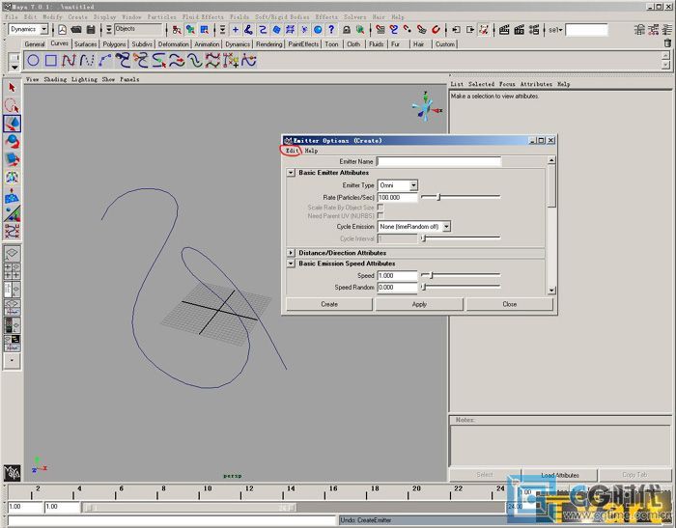Click the Open Scene folder icon
676x528 pixels.
(x=76, y=29)
